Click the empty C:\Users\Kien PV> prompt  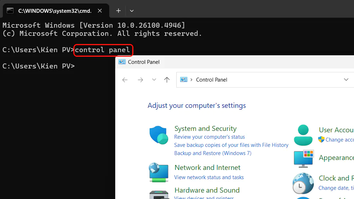pos(38,66)
